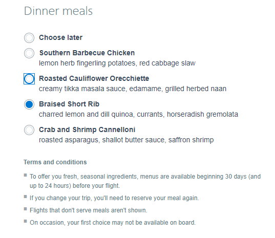The width and height of the screenshot is (275, 238).
Task: Click the Dinner meals heading
Action: 58,11
